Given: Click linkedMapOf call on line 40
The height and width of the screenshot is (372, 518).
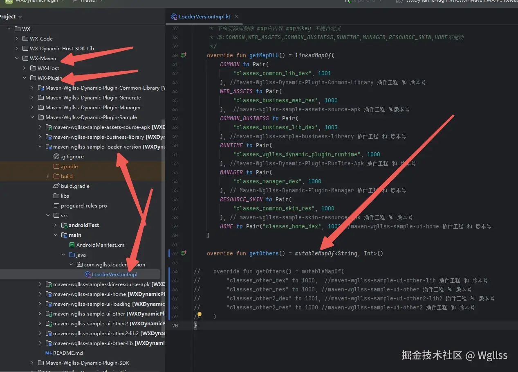Looking at the screenshot, I should [x=313, y=55].
